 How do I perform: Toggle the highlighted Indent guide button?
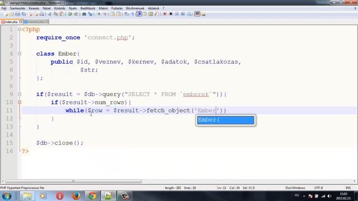point(139,14)
